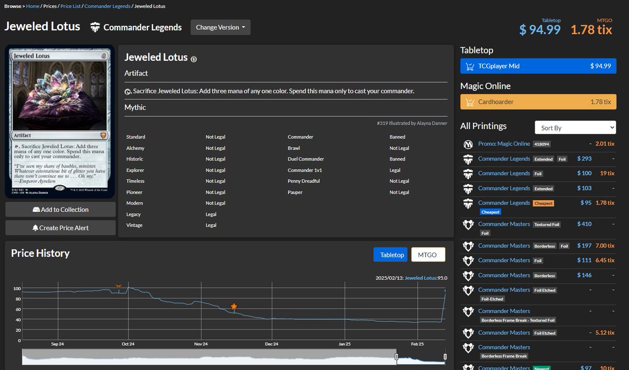The width and height of the screenshot is (629, 370).
Task: Click Banned status next to Duel Commander
Action: pos(397,159)
